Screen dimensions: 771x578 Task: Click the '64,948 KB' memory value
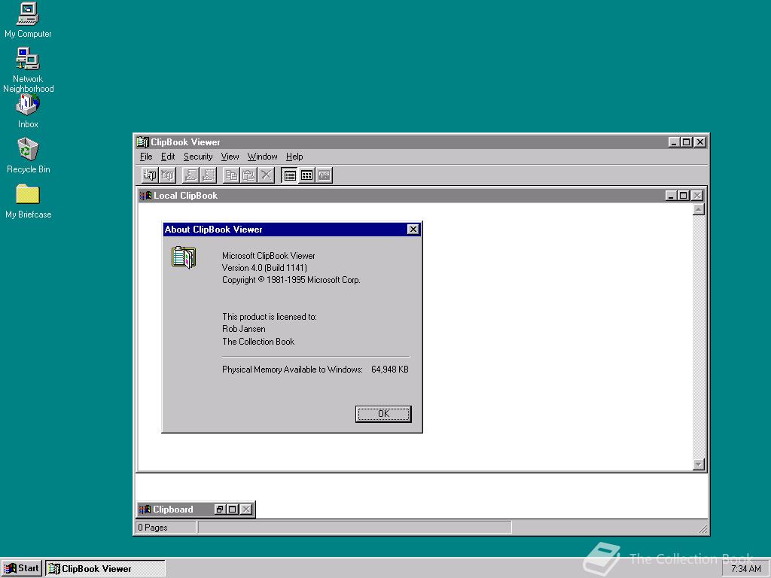390,369
